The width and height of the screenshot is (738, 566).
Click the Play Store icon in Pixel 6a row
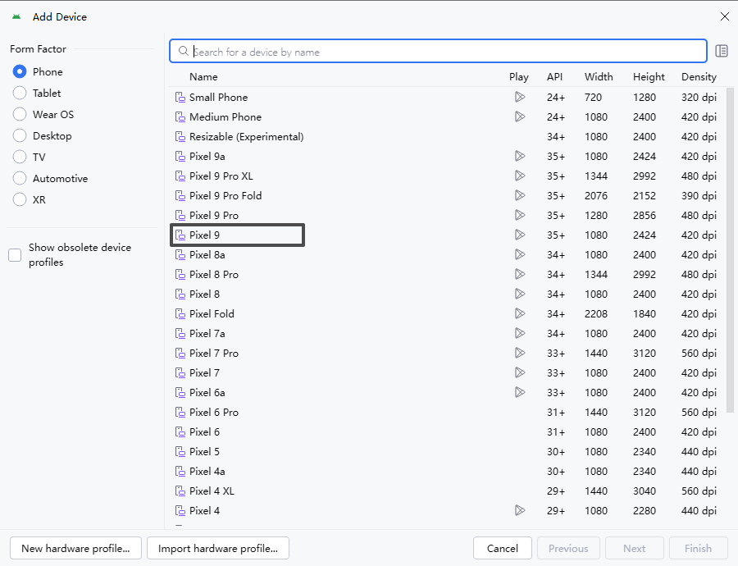[520, 393]
